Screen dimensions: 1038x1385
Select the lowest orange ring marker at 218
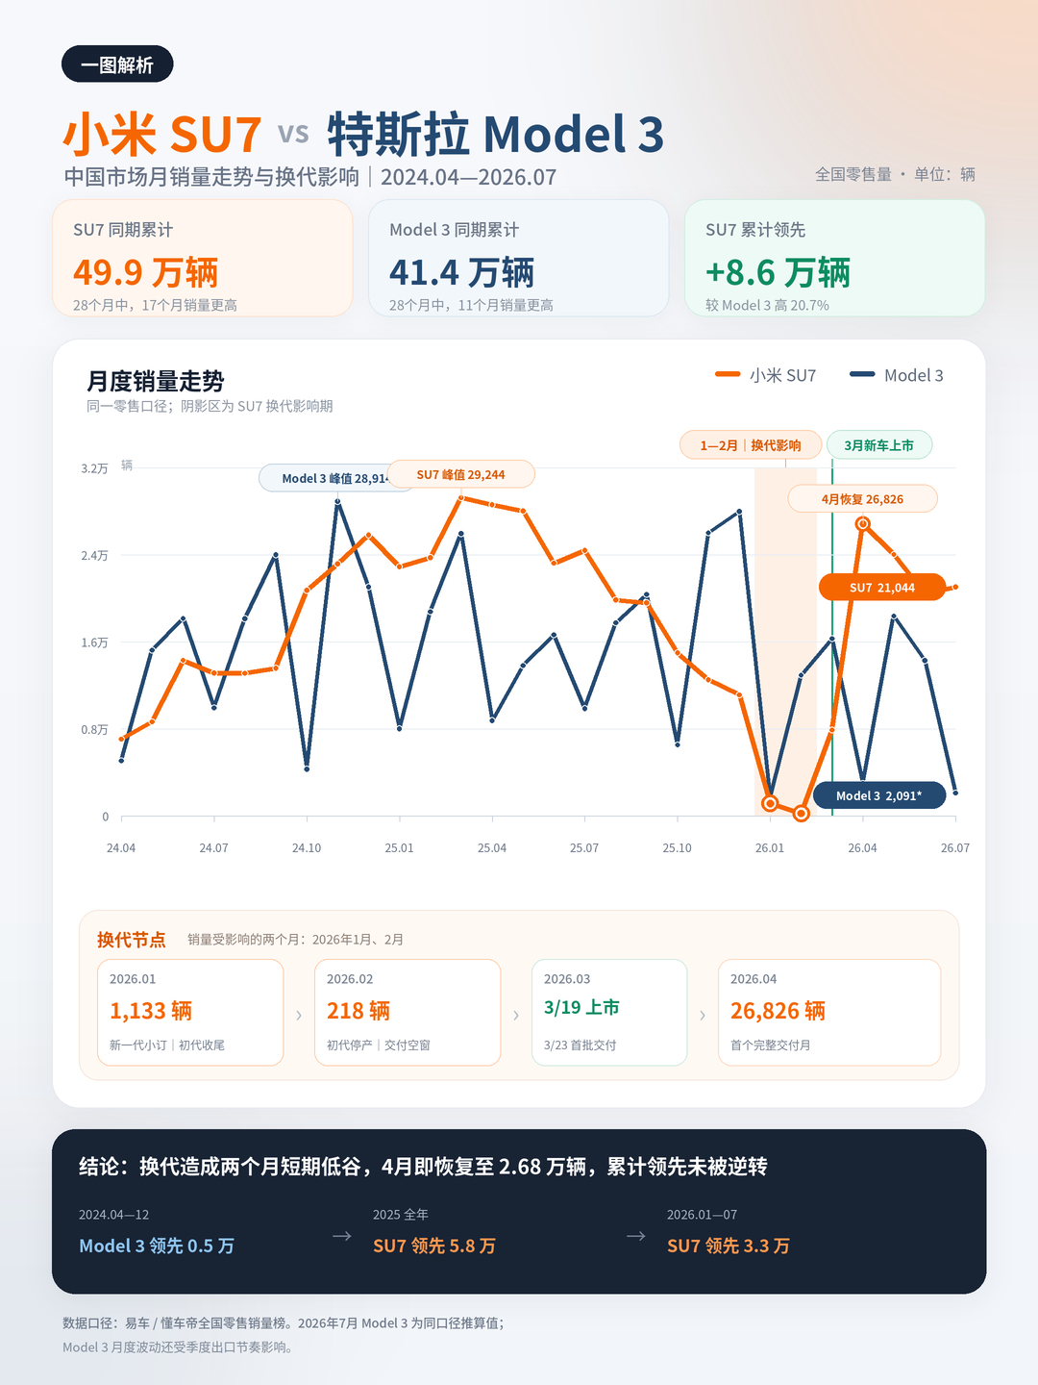click(x=802, y=814)
